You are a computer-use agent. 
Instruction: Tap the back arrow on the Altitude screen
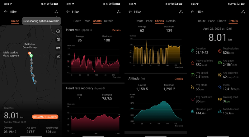click(x=130, y=12)
